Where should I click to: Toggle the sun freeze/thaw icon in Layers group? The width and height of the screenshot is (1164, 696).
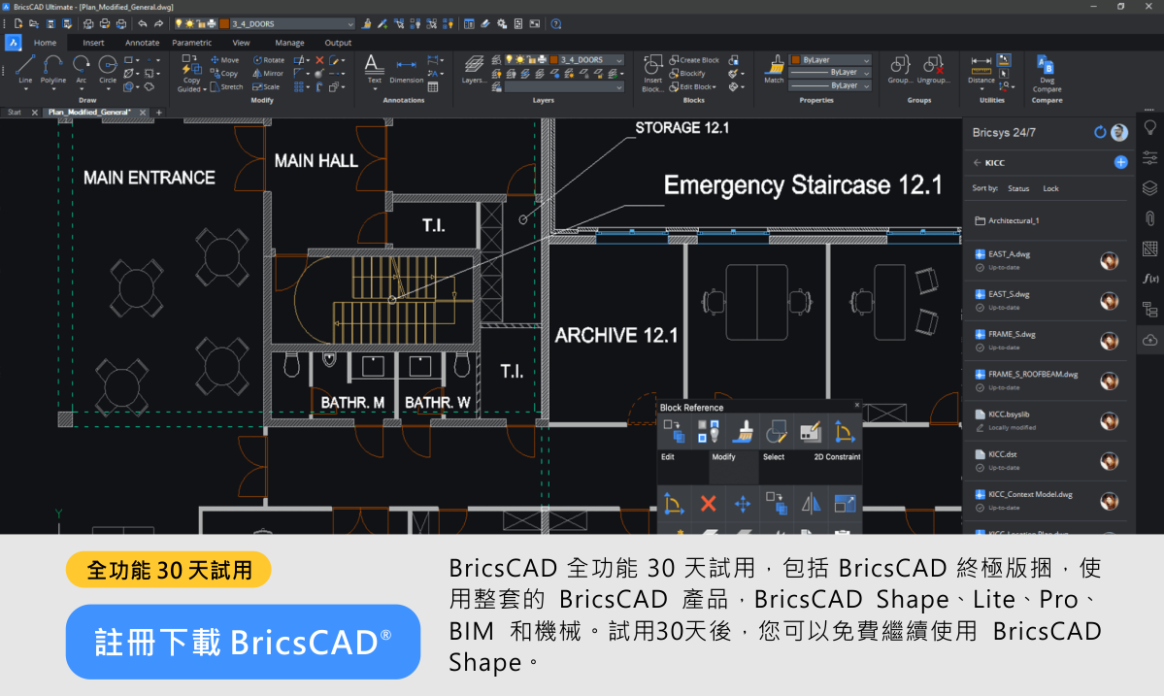[x=520, y=59]
